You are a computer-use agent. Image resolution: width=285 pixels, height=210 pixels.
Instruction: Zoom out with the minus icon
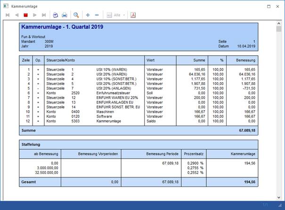(x=97, y=15)
